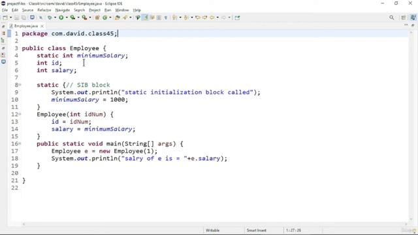Toggle Word Wrap toolbar icon
This screenshot has height=235, width=418.
(x=152, y=18)
